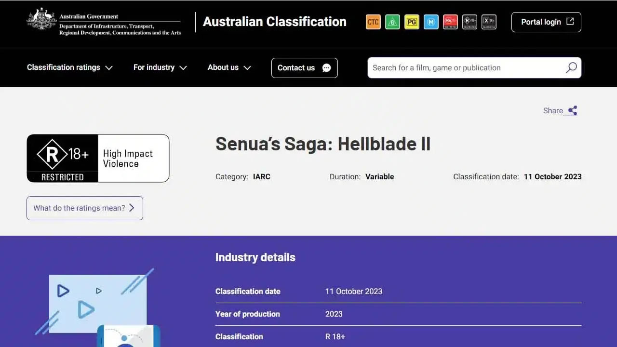Screen dimensions: 617x347
Task: Focus the film, game or publication search field
Action: pyautogui.click(x=474, y=67)
